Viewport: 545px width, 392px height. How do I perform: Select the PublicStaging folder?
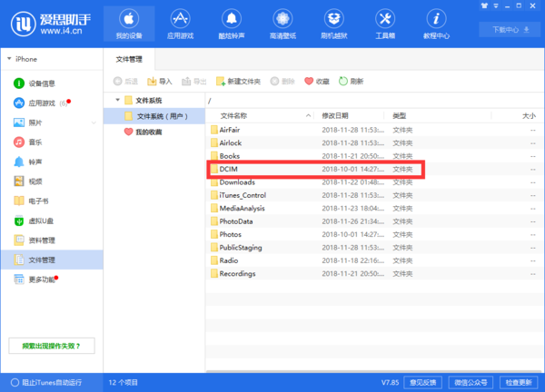tap(374, 248)
